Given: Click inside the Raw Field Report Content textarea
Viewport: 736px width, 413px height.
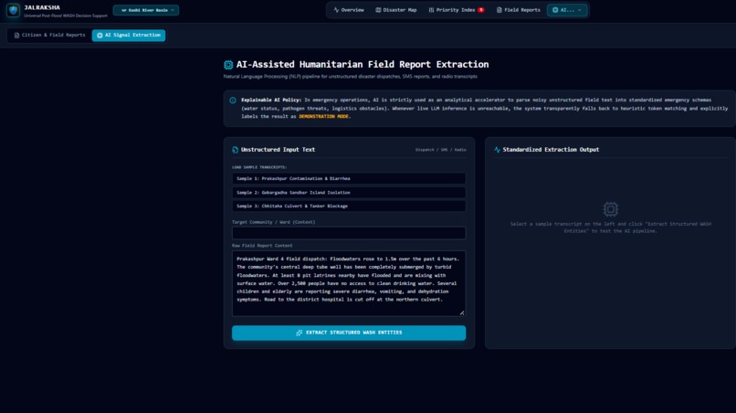Looking at the screenshot, I should pos(349,283).
